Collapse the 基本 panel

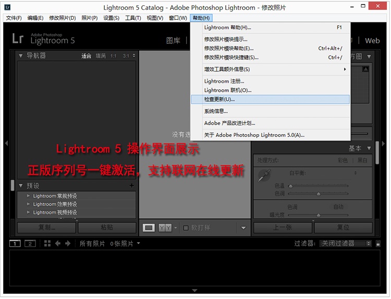369,149
